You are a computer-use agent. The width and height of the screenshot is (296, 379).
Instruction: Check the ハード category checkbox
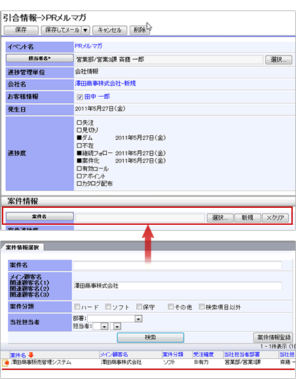pyautogui.click(x=77, y=306)
